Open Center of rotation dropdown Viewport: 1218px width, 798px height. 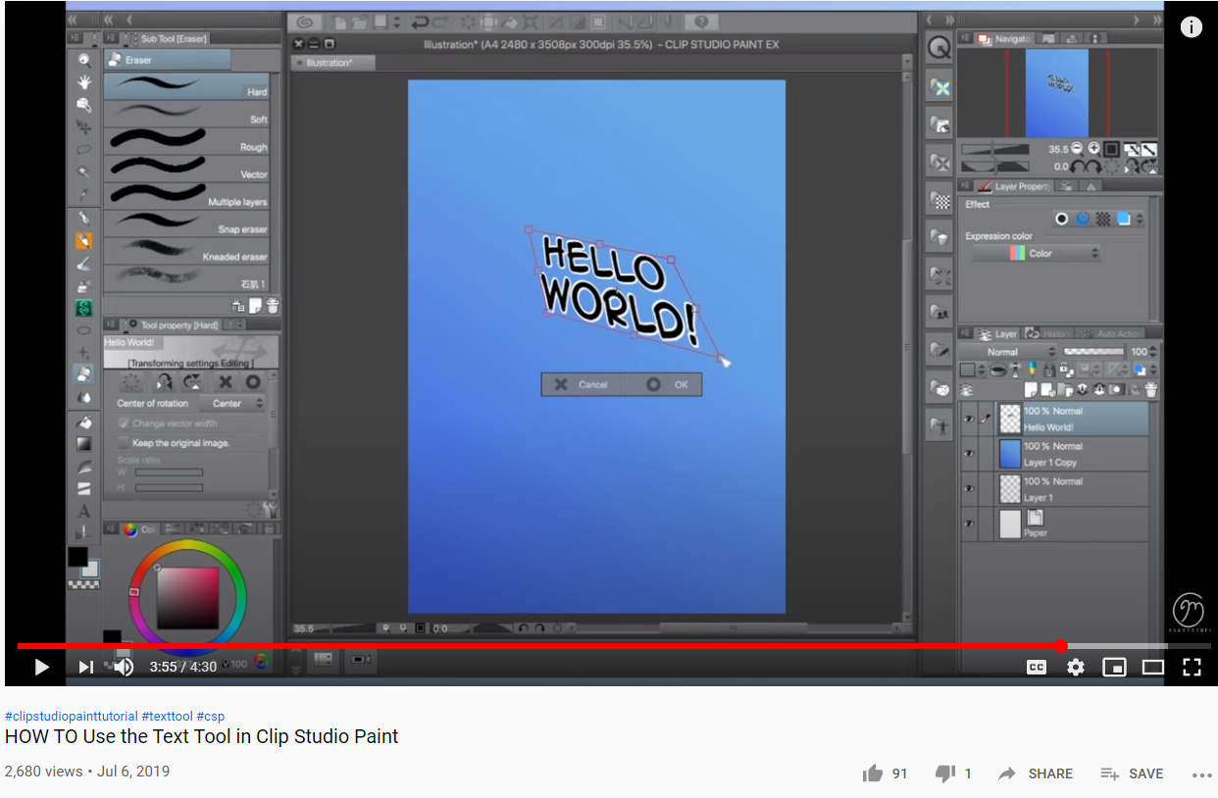[x=233, y=404]
